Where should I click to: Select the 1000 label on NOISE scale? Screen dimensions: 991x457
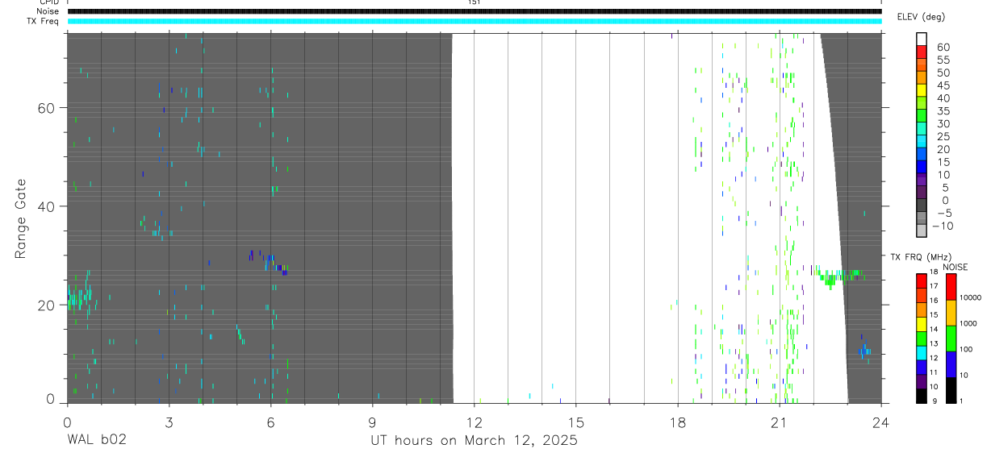967,323
